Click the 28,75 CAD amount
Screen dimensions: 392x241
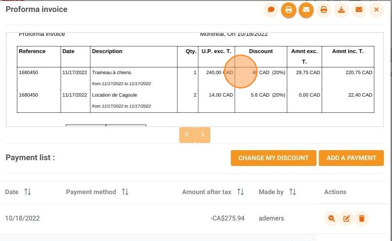coord(308,73)
